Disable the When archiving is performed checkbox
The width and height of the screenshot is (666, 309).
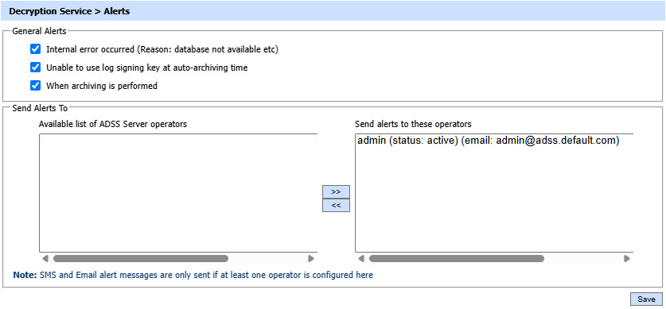[35, 86]
